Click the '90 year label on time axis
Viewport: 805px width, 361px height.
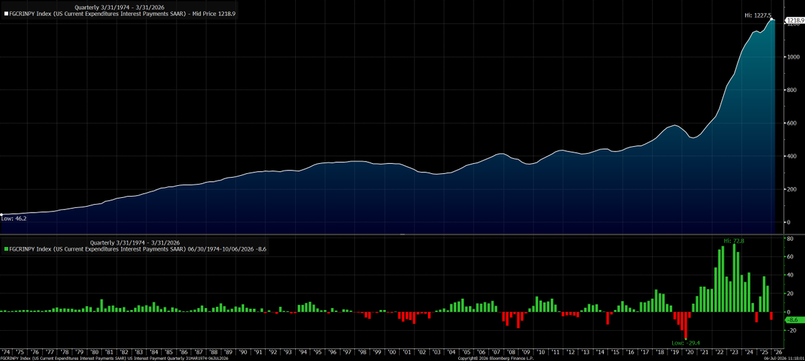(x=244, y=352)
